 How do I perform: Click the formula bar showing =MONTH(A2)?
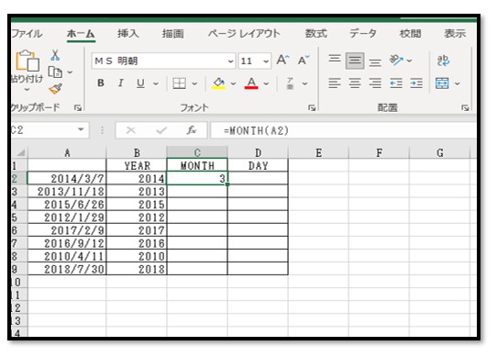point(343,130)
